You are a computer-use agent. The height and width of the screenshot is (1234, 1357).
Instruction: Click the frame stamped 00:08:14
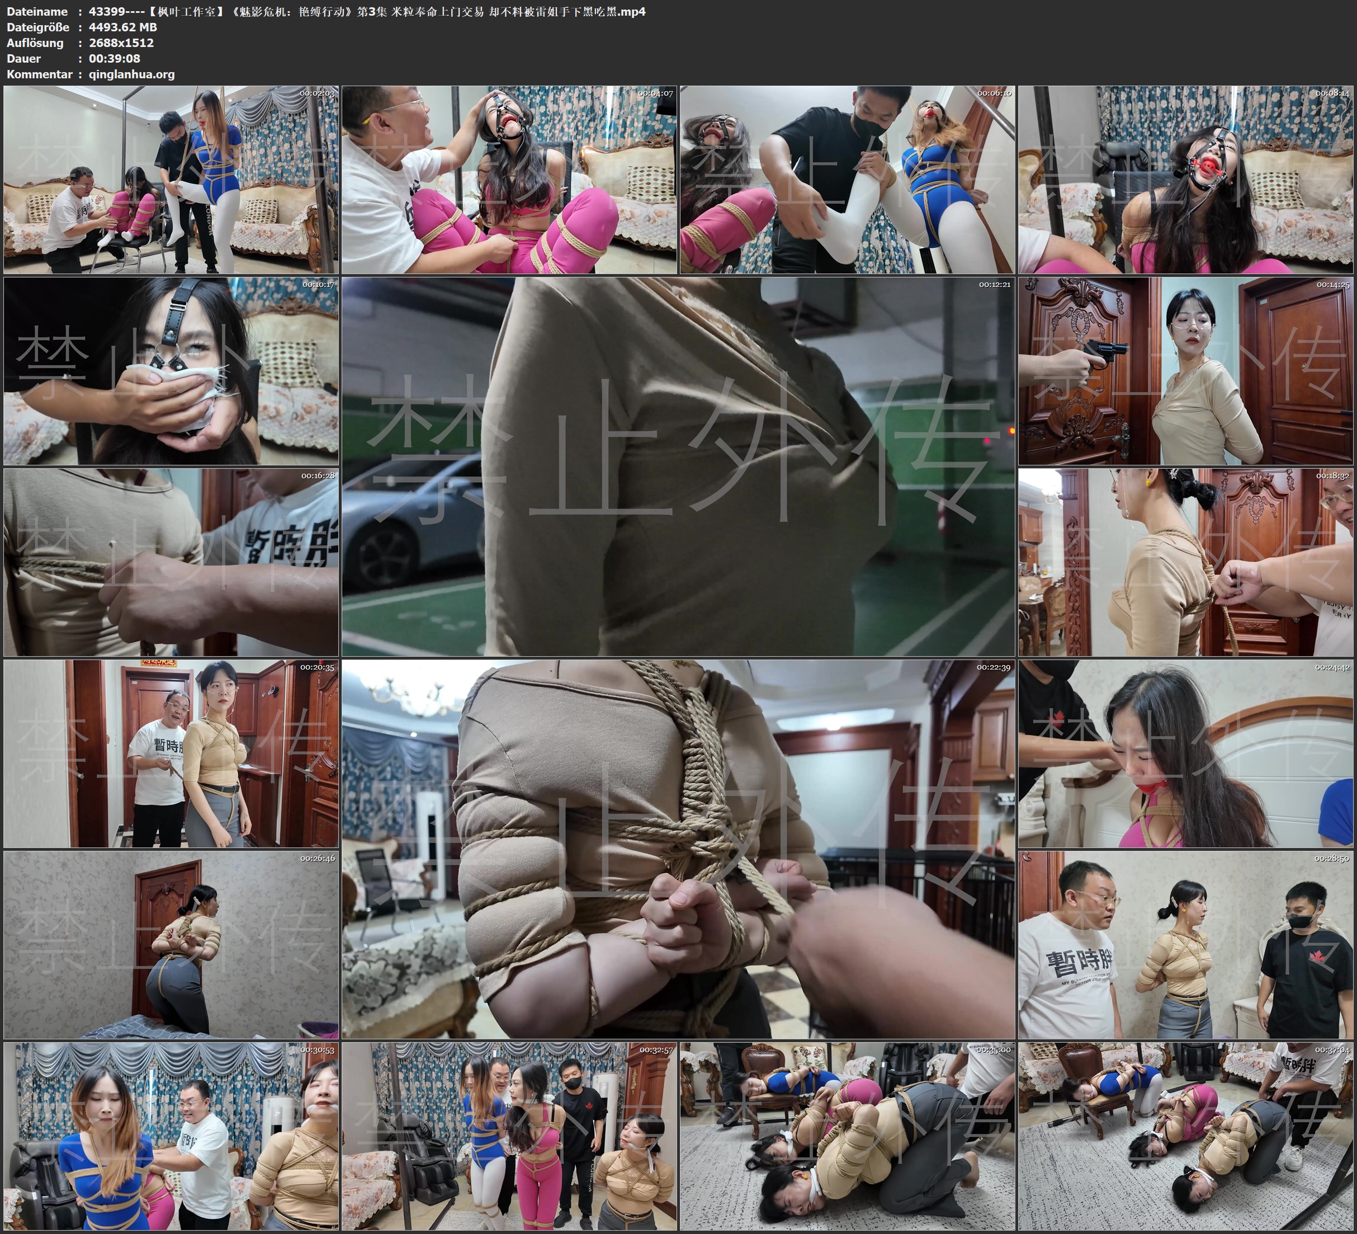point(1185,179)
